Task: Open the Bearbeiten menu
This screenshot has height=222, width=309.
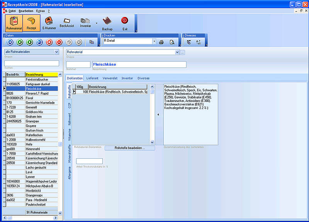Action: coord(26,11)
